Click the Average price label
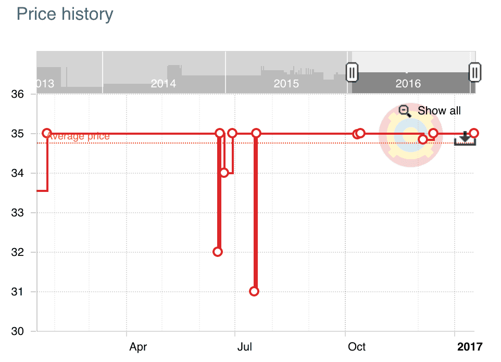 coord(78,136)
